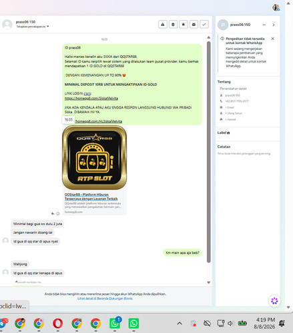Star the conversation as follow-up
The width and height of the screenshot is (293, 333).
[184, 24]
